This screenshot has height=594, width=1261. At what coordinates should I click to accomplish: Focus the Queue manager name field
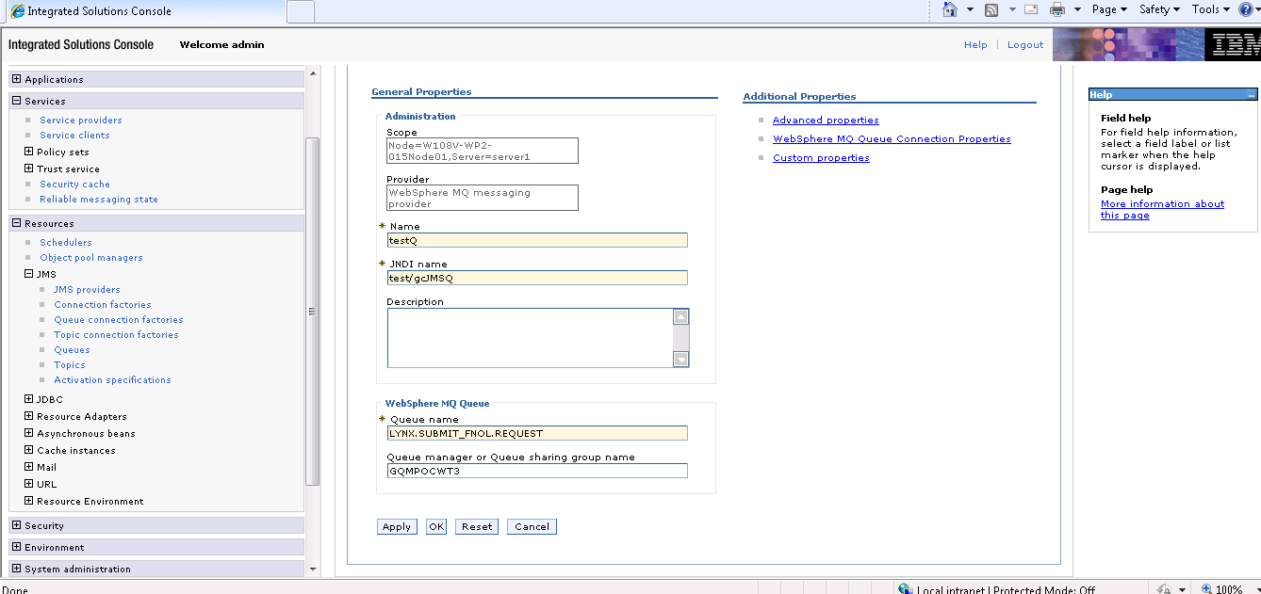pyautogui.click(x=537, y=471)
